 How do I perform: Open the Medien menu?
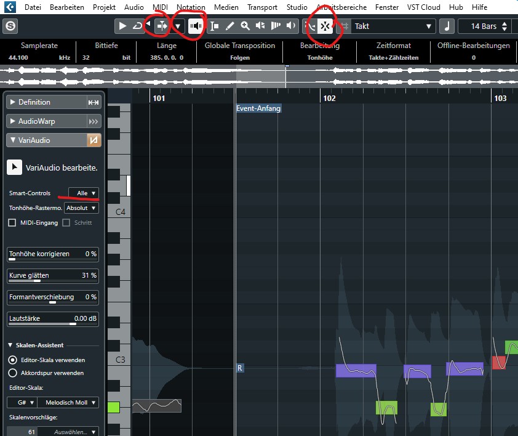pyautogui.click(x=226, y=7)
